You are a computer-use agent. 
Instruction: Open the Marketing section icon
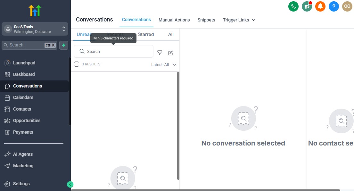pos(7,166)
